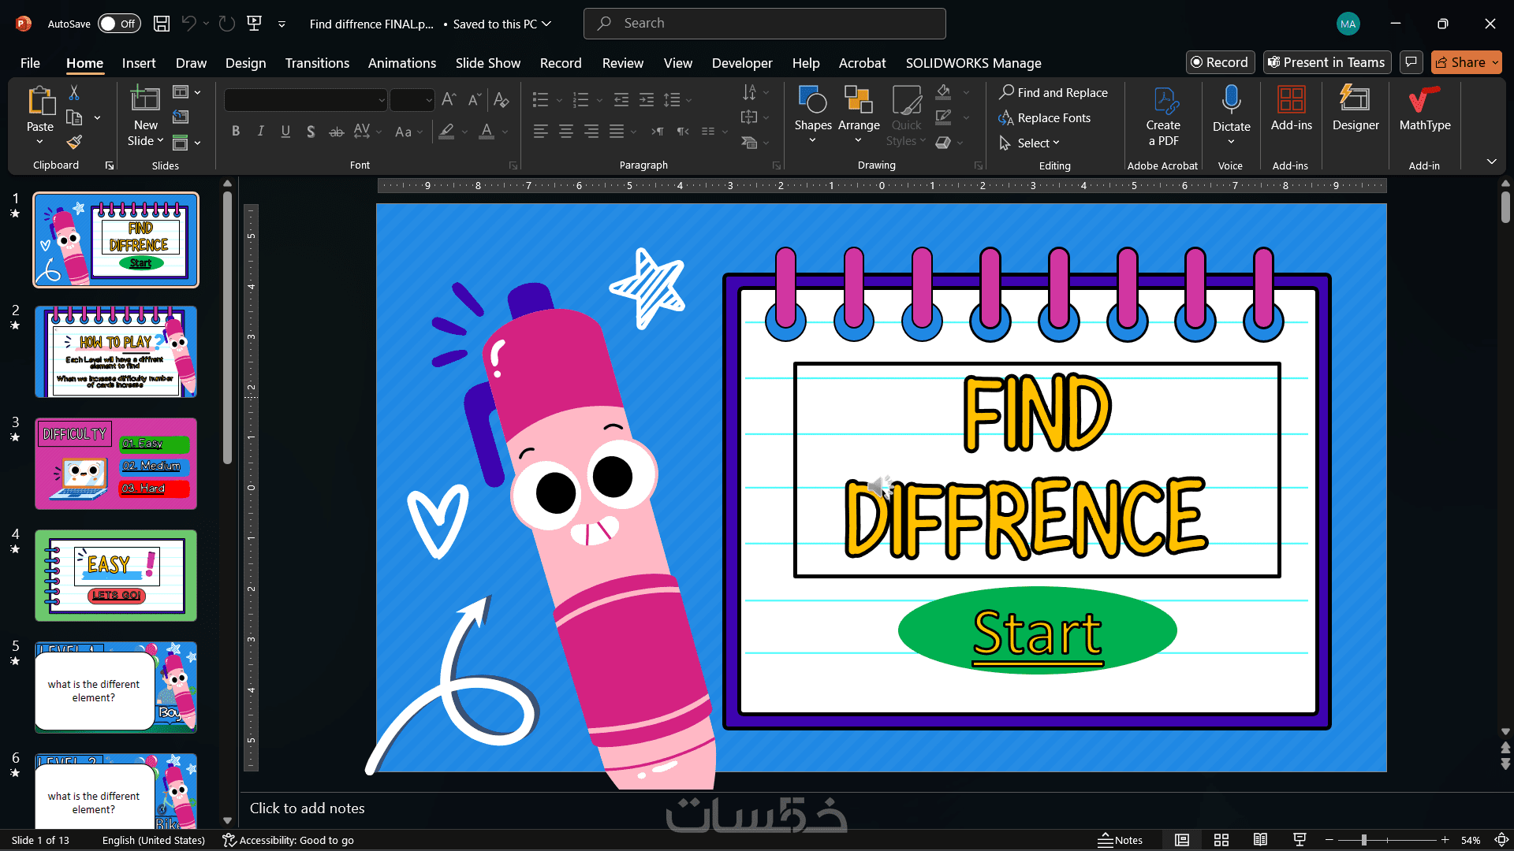Open the Transitions tab
1514x851 pixels.
pyautogui.click(x=317, y=63)
